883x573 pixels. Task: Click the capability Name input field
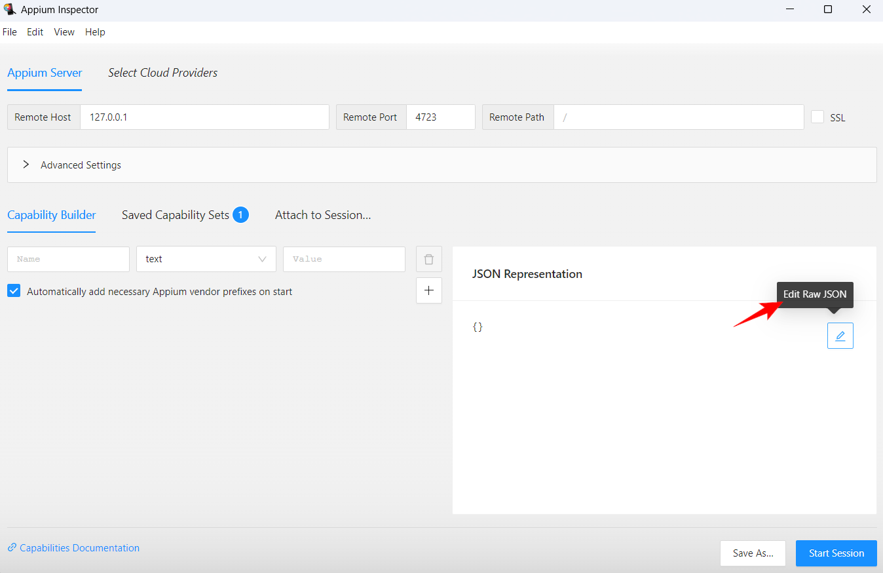click(68, 259)
